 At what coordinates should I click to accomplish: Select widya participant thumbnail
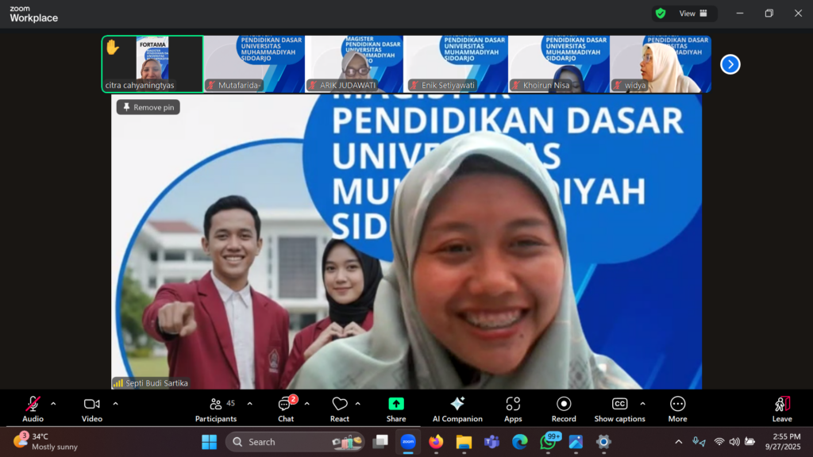pyautogui.click(x=660, y=64)
